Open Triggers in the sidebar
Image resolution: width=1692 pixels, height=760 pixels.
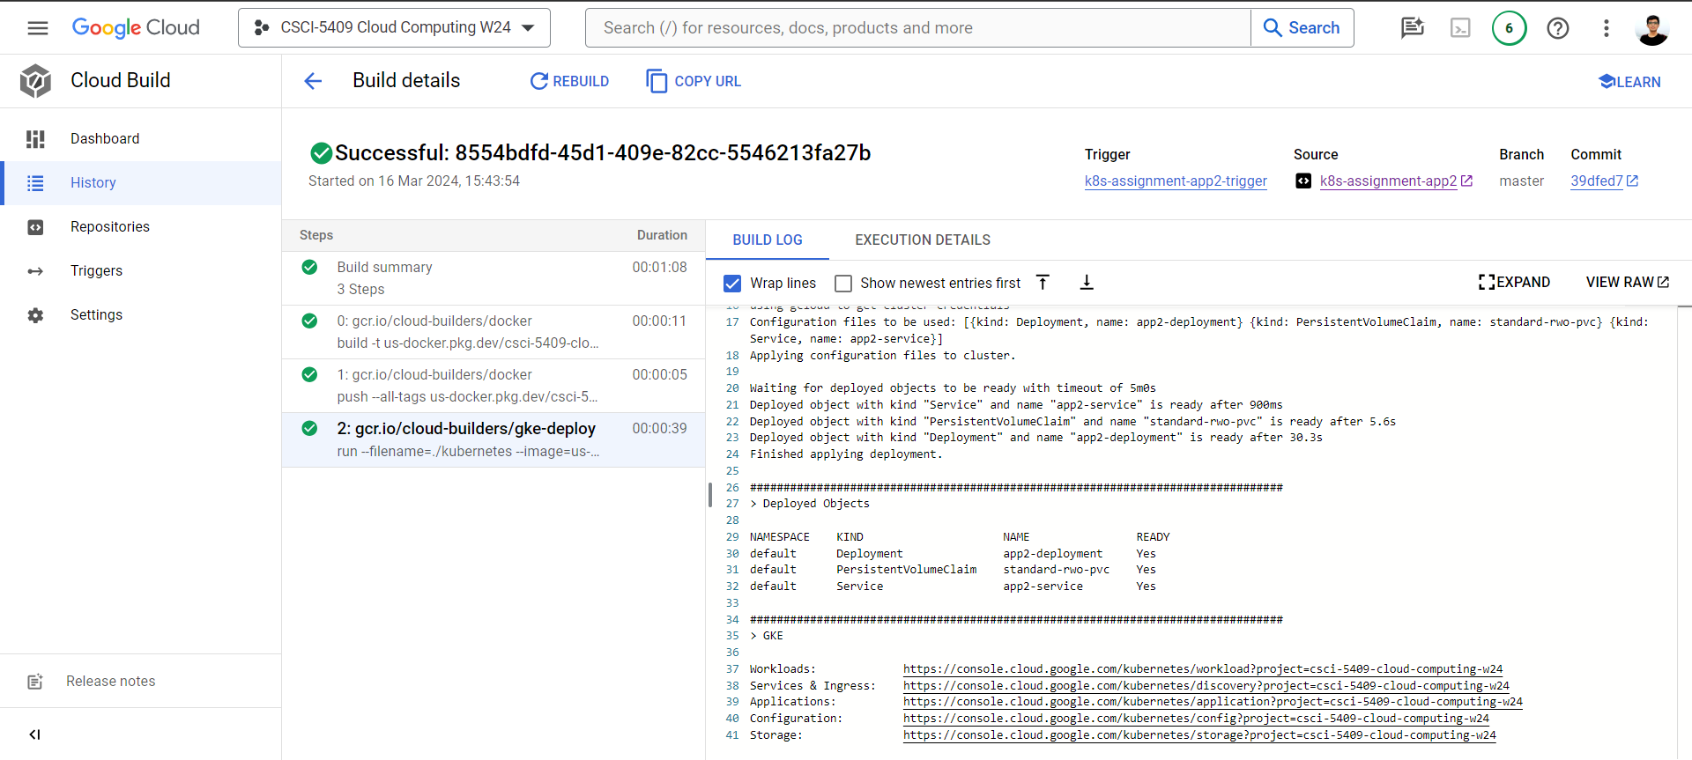[x=141, y=271]
